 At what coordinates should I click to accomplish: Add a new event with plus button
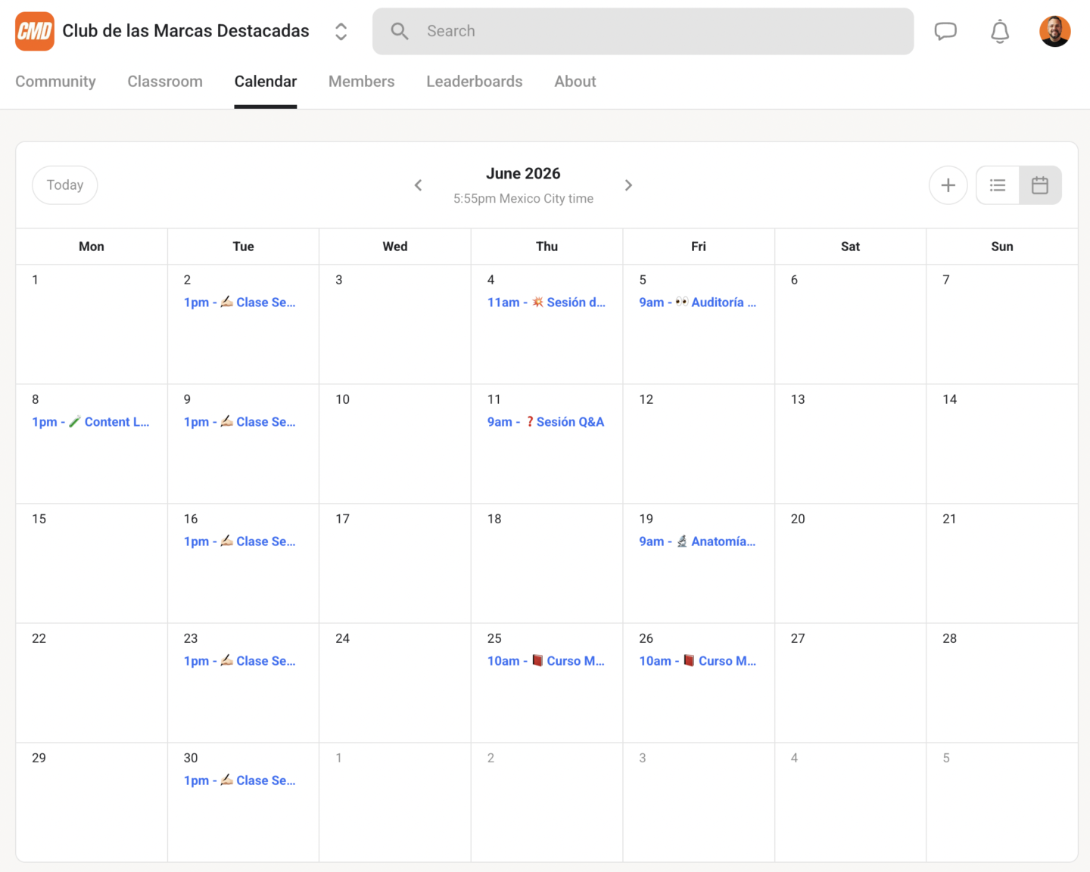point(948,185)
